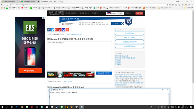
Task: Open Chrome's three-dot menu
Action: coord(192,5)
